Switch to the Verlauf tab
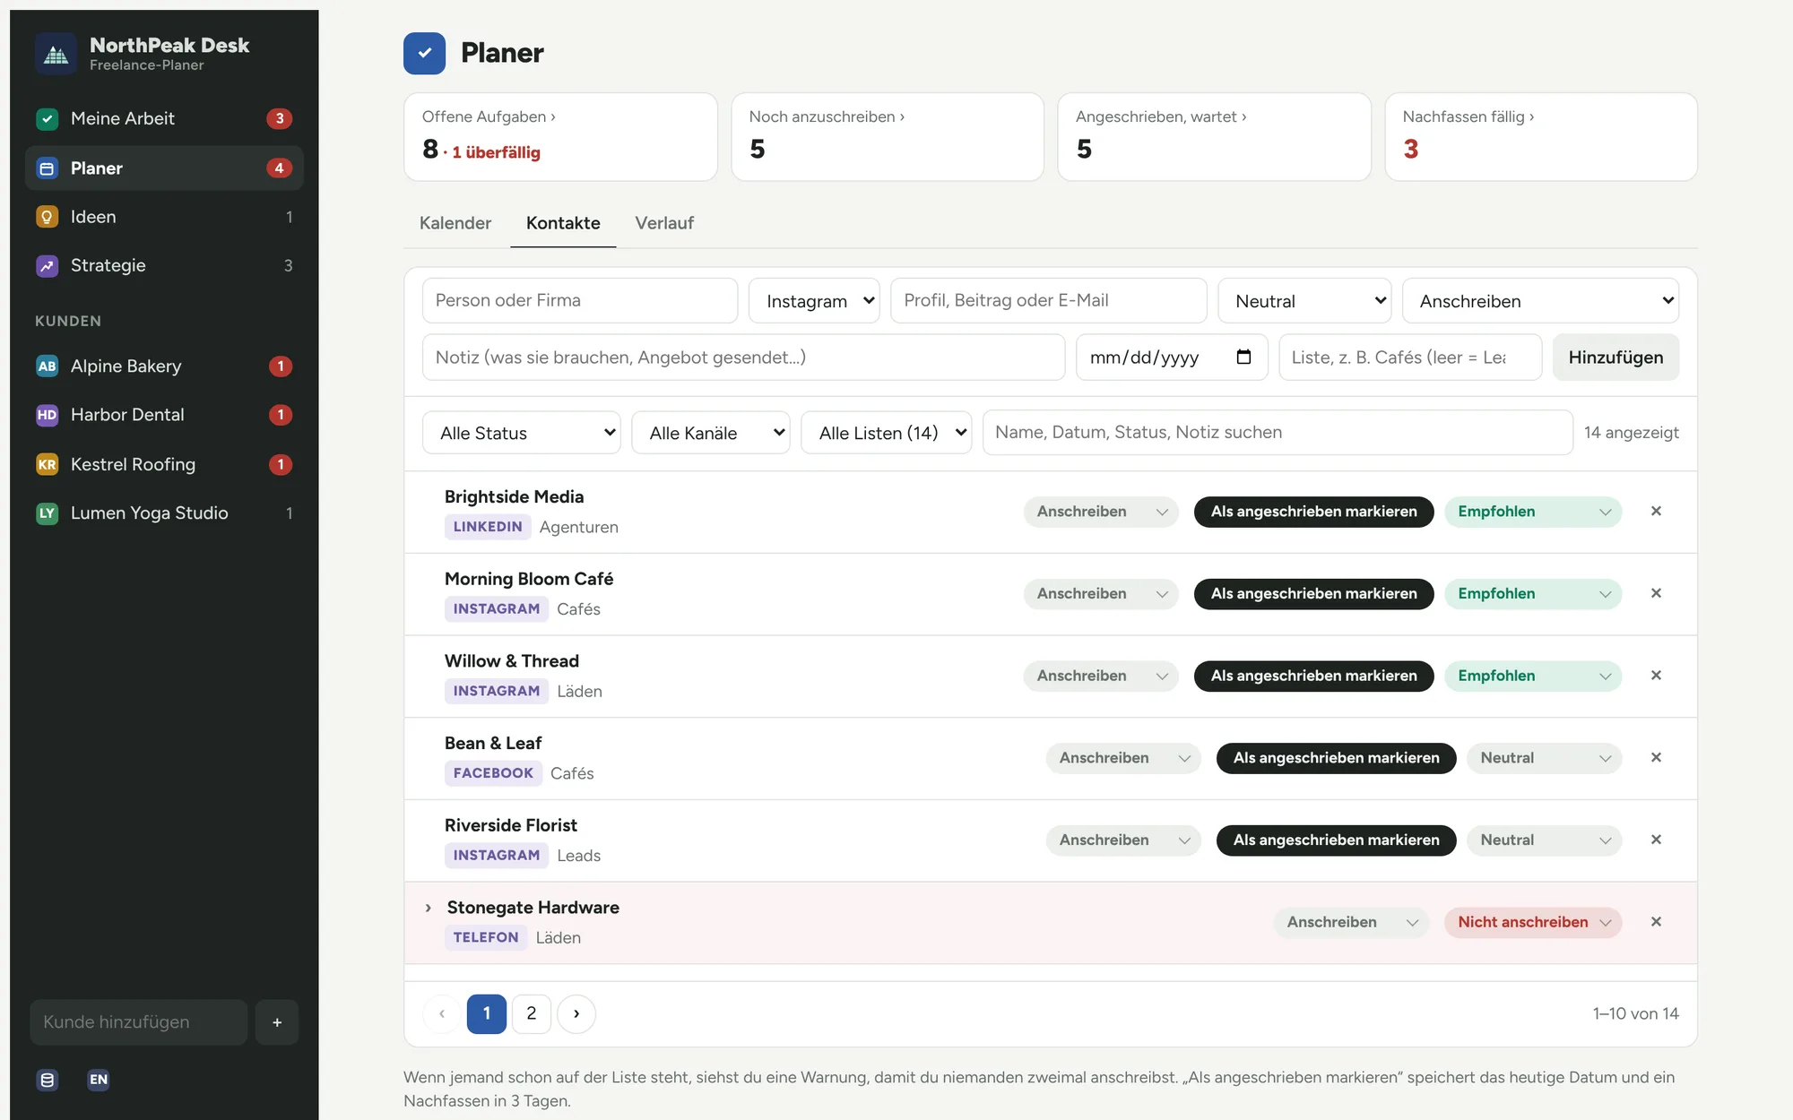 tap(664, 223)
